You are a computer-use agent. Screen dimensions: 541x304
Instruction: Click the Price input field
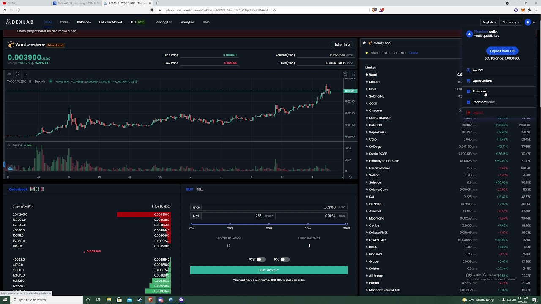point(269,207)
